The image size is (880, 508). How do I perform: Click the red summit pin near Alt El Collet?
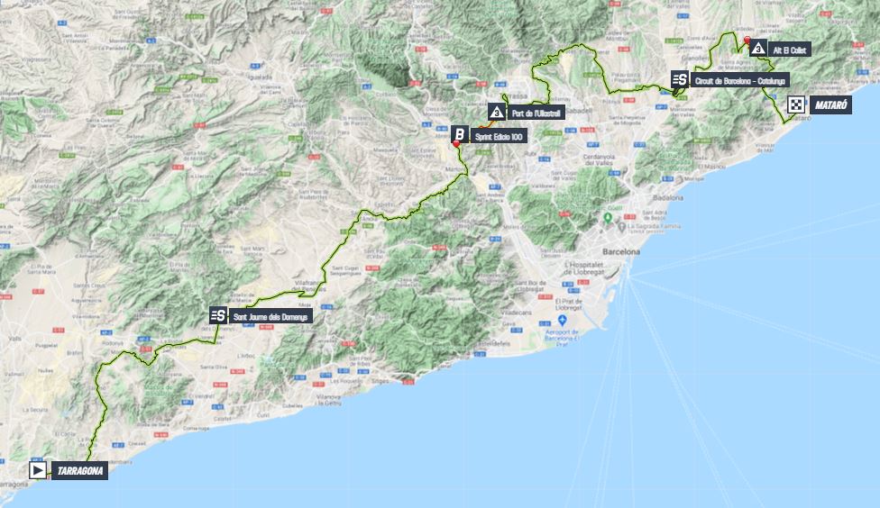pyautogui.click(x=747, y=40)
